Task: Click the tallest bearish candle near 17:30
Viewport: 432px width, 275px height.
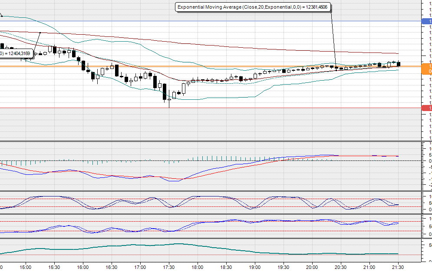Action: click(x=165, y=91)
